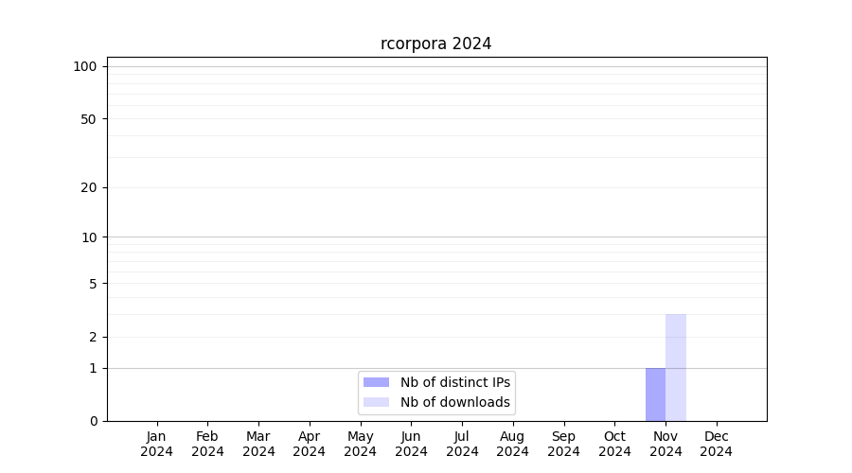This screenshot has height=473, width=852.
Task: Select the 'Mar 2024' x-axis label
Action: 258,444
